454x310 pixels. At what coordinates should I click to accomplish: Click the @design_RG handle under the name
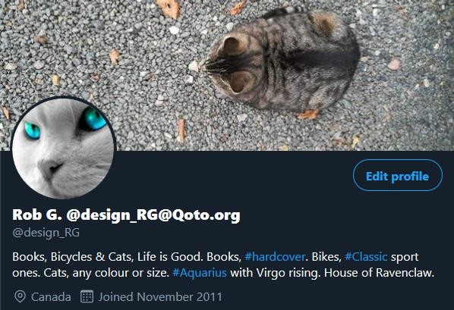point(46,233)
